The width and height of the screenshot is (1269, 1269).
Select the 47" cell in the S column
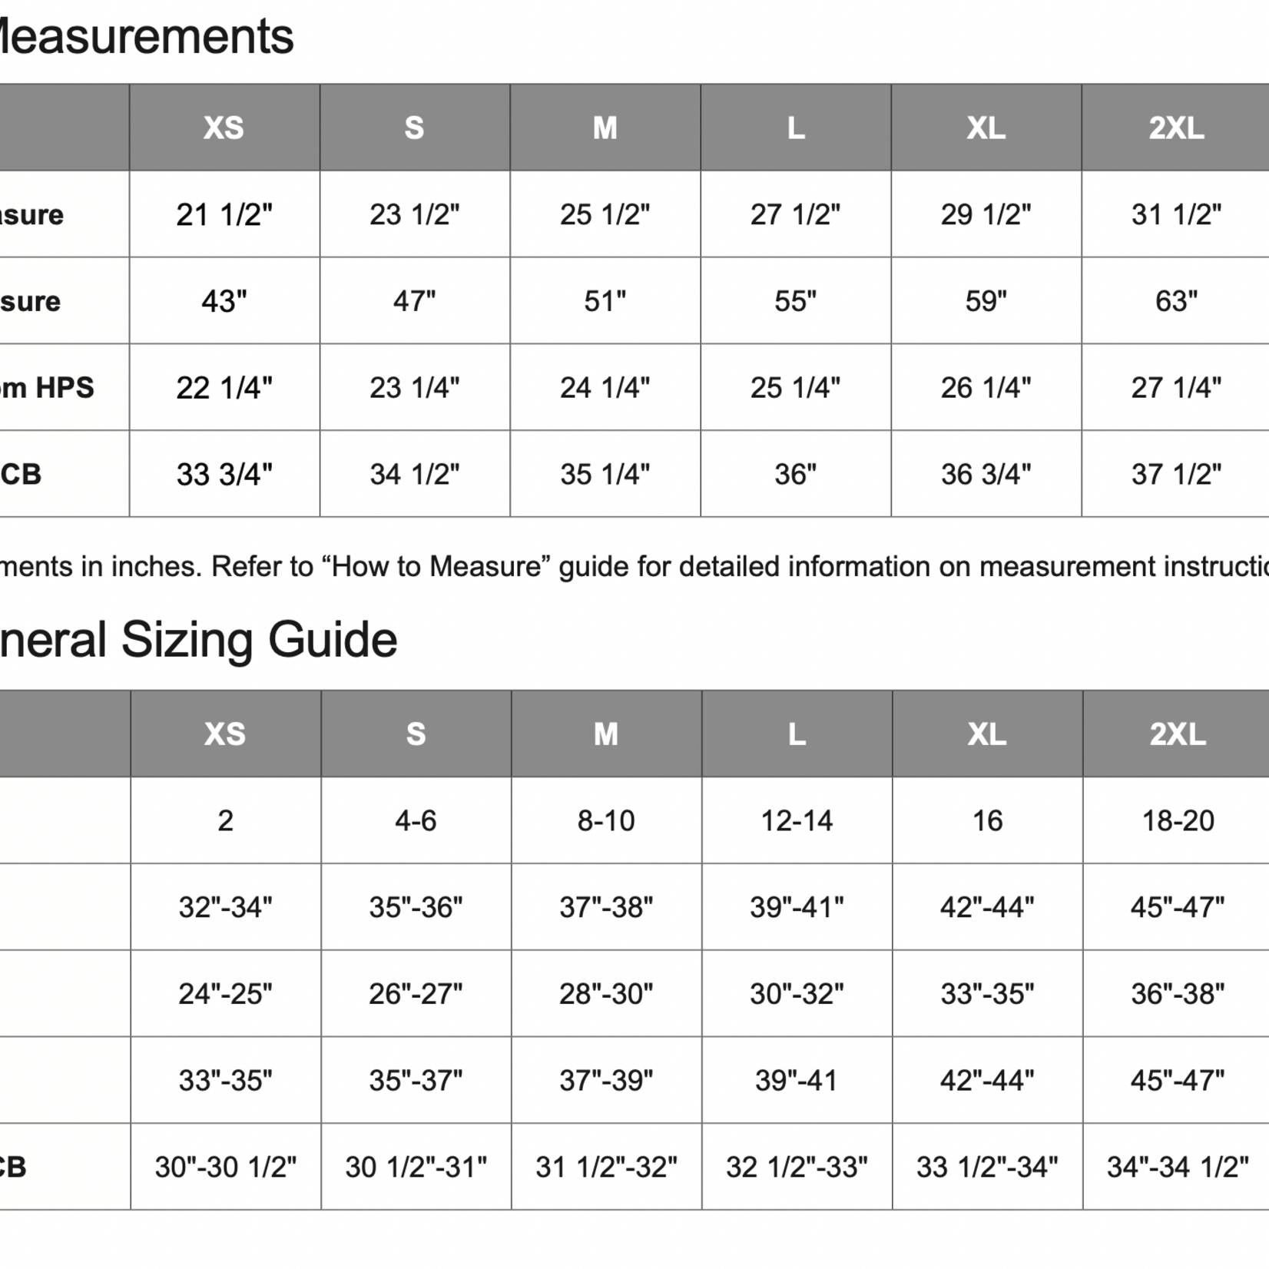pyautogui.click(x=415, y=301)
